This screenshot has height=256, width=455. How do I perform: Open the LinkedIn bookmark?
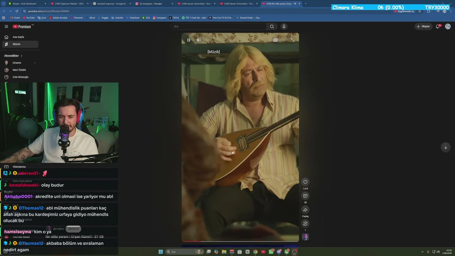(x=117, y=17)
